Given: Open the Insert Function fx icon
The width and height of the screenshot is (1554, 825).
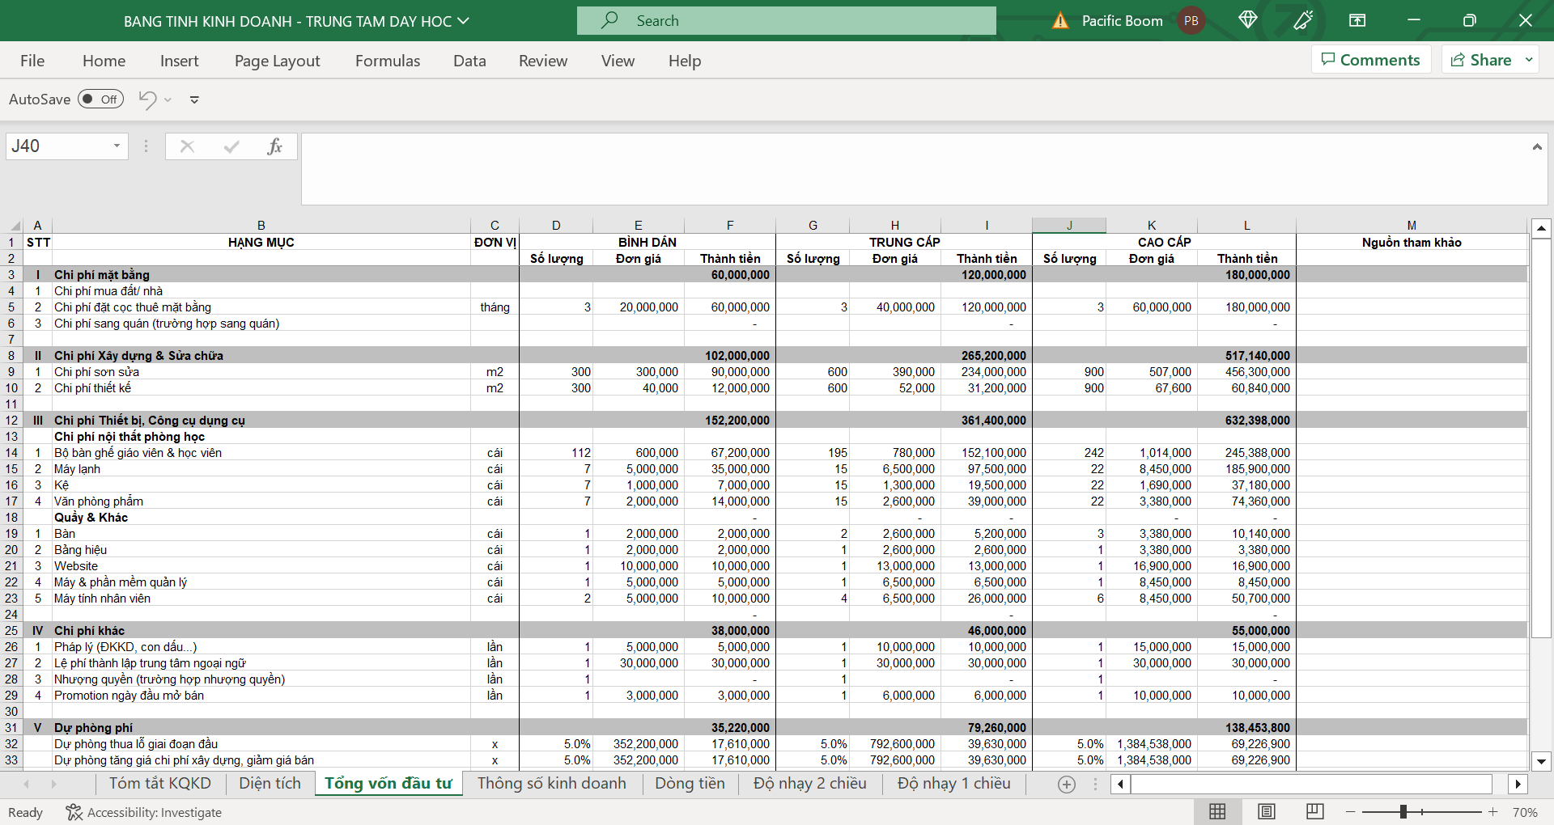Looking at the screenshot, I should click(274, 146).
